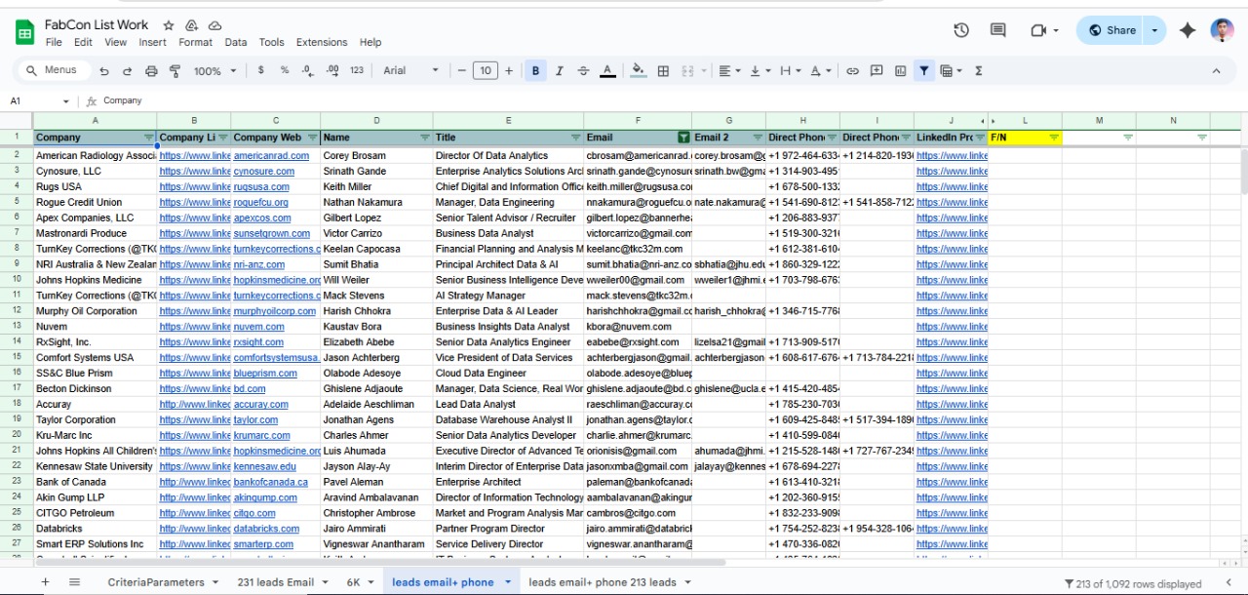Activate the paint format tool
The image size is (1248, 595).
(x=175, y=71)
